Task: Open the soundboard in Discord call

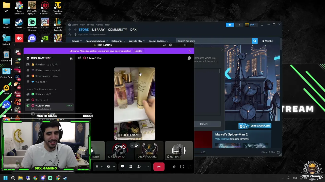Action: [x=139, y=167]
